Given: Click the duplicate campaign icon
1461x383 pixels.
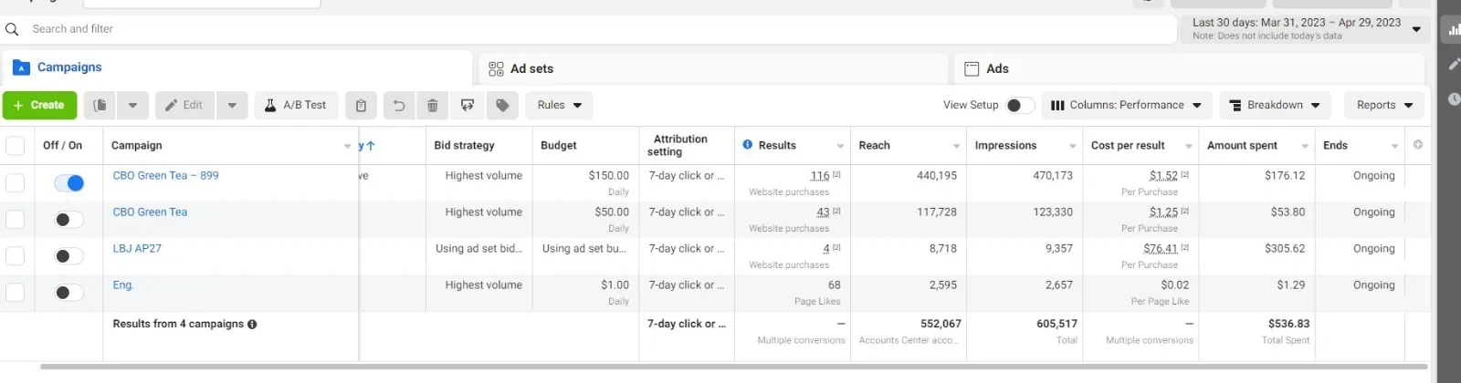Looking at the screenshot, I should click(100, 106).
